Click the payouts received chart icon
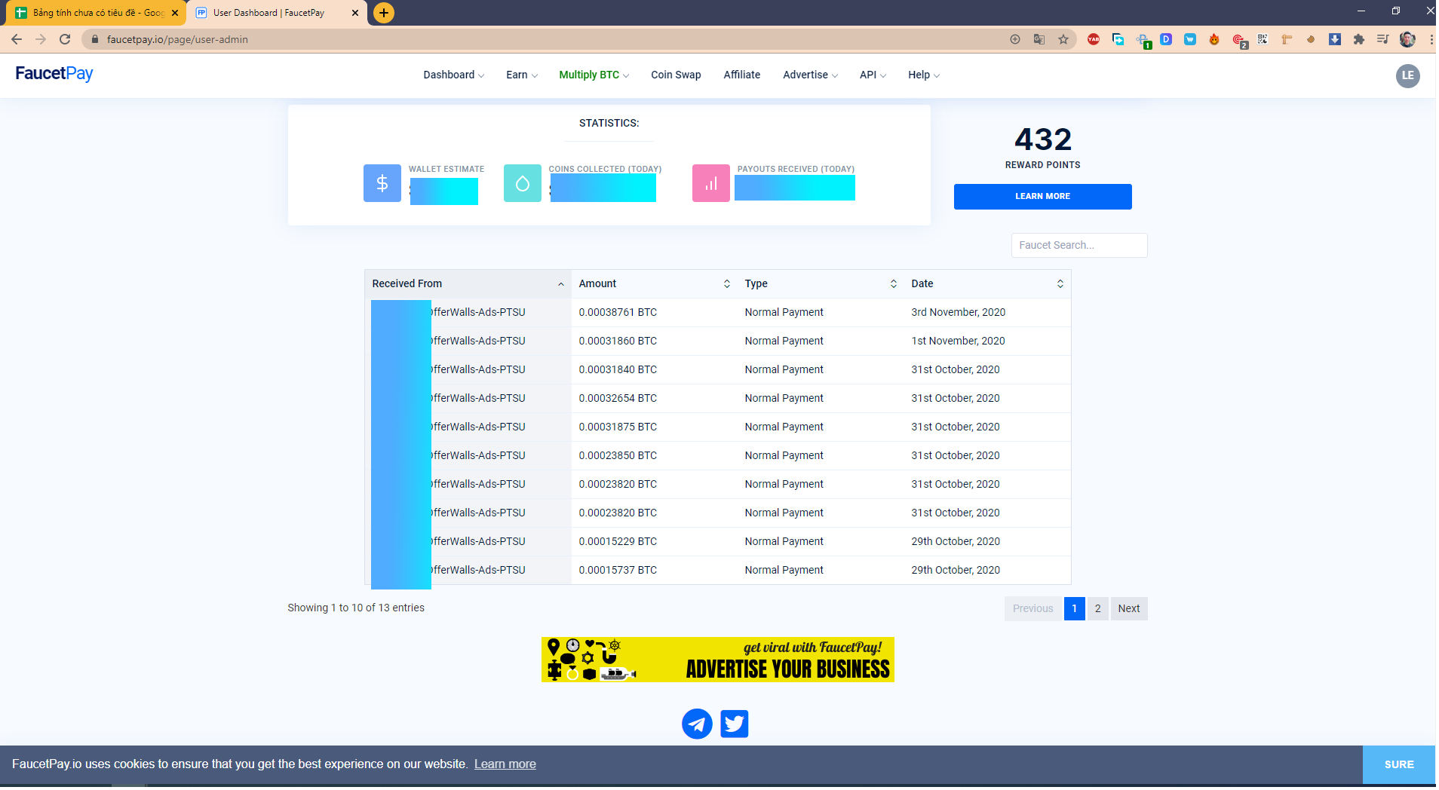 [711, 183]
